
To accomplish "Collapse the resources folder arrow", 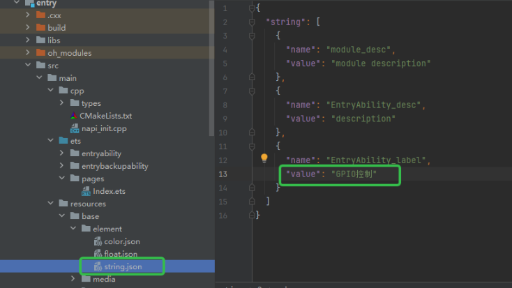I will (x=50, y=204).
